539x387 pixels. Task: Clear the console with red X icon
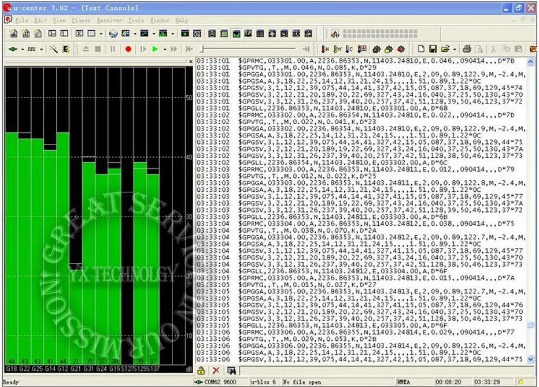point(216,370)
